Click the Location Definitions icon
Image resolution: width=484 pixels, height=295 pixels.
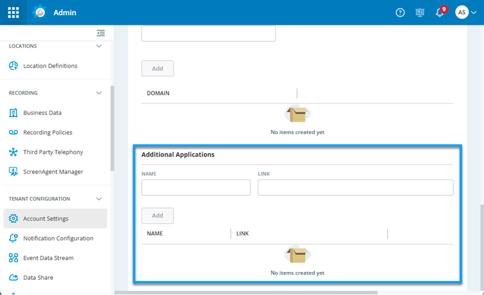13,66
